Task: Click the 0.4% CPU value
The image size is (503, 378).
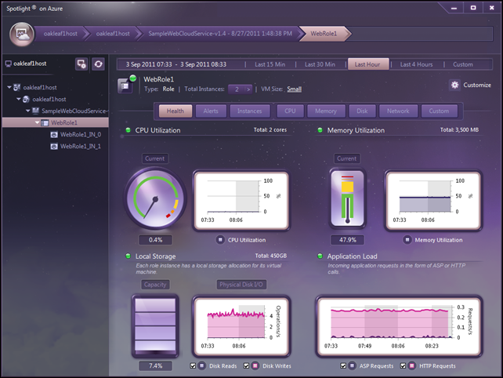Action: [x=156, y=240]
